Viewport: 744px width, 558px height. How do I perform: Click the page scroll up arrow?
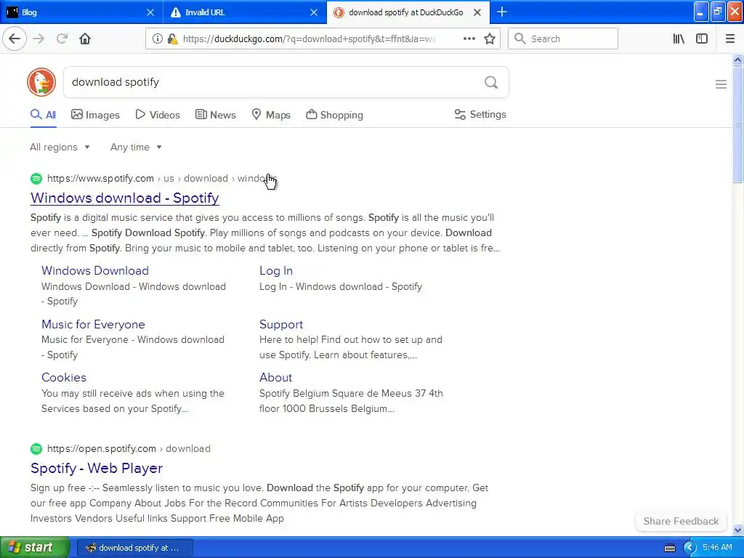coord(737,60)
